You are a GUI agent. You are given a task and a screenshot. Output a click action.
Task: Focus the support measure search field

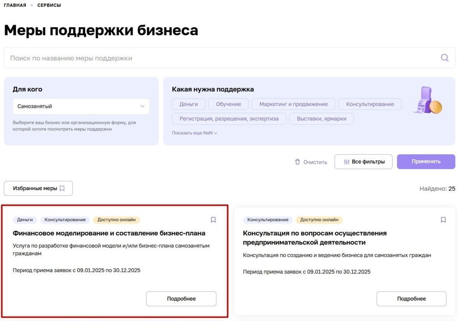click(219, 58)
